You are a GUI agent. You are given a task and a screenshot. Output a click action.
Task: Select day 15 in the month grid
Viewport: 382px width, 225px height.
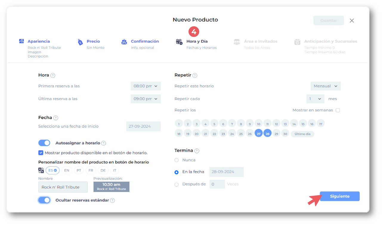tap(303, 124)
